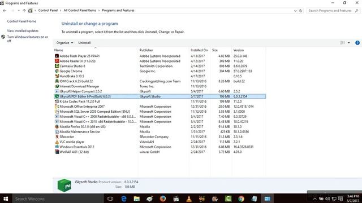The image size is (362, 203).
Task: Select Mozilla Maintenance Service icon
Action: coord(57,132)
